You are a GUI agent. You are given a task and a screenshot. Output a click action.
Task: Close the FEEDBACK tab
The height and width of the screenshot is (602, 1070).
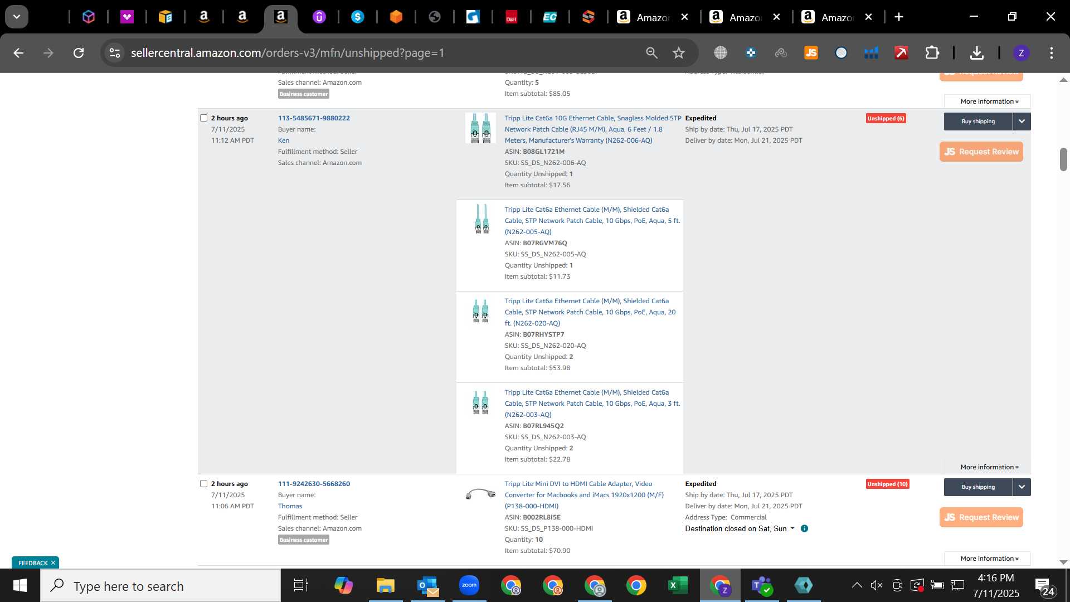click(53, 563)
